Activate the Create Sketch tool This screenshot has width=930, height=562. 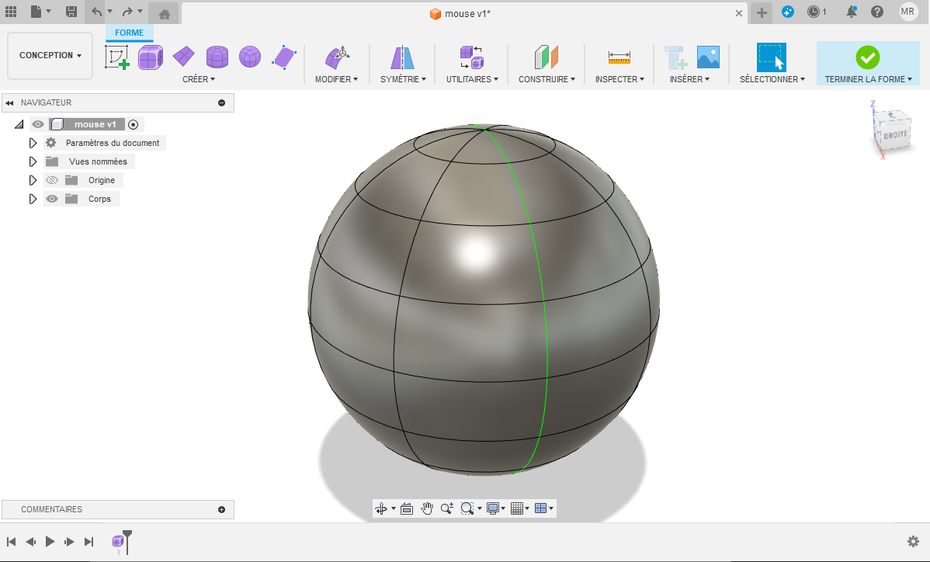click(117, 57)
